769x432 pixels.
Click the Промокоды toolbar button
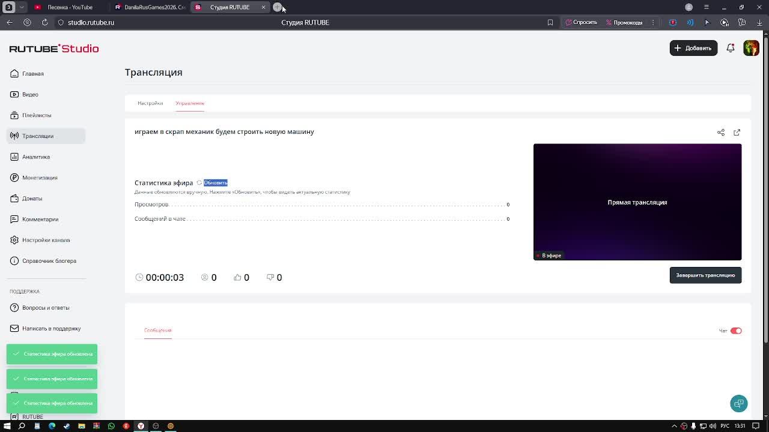[624, 22]
